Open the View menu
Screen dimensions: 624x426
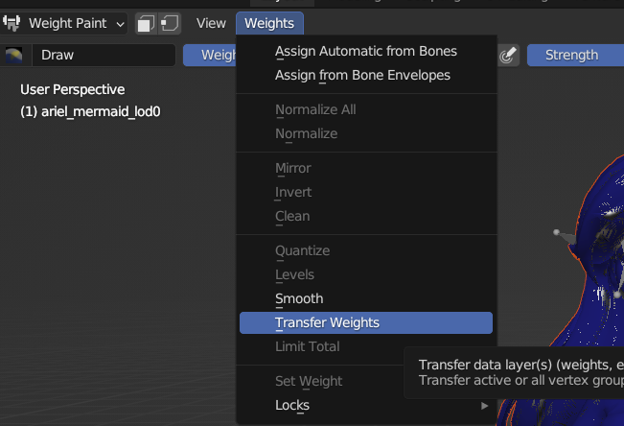click(211, 24)
